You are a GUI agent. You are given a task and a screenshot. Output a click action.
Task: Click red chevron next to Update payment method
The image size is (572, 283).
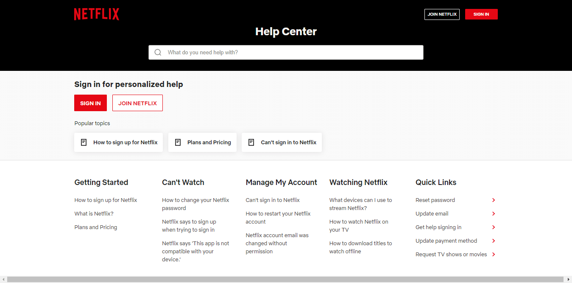[x=494, y=241]
